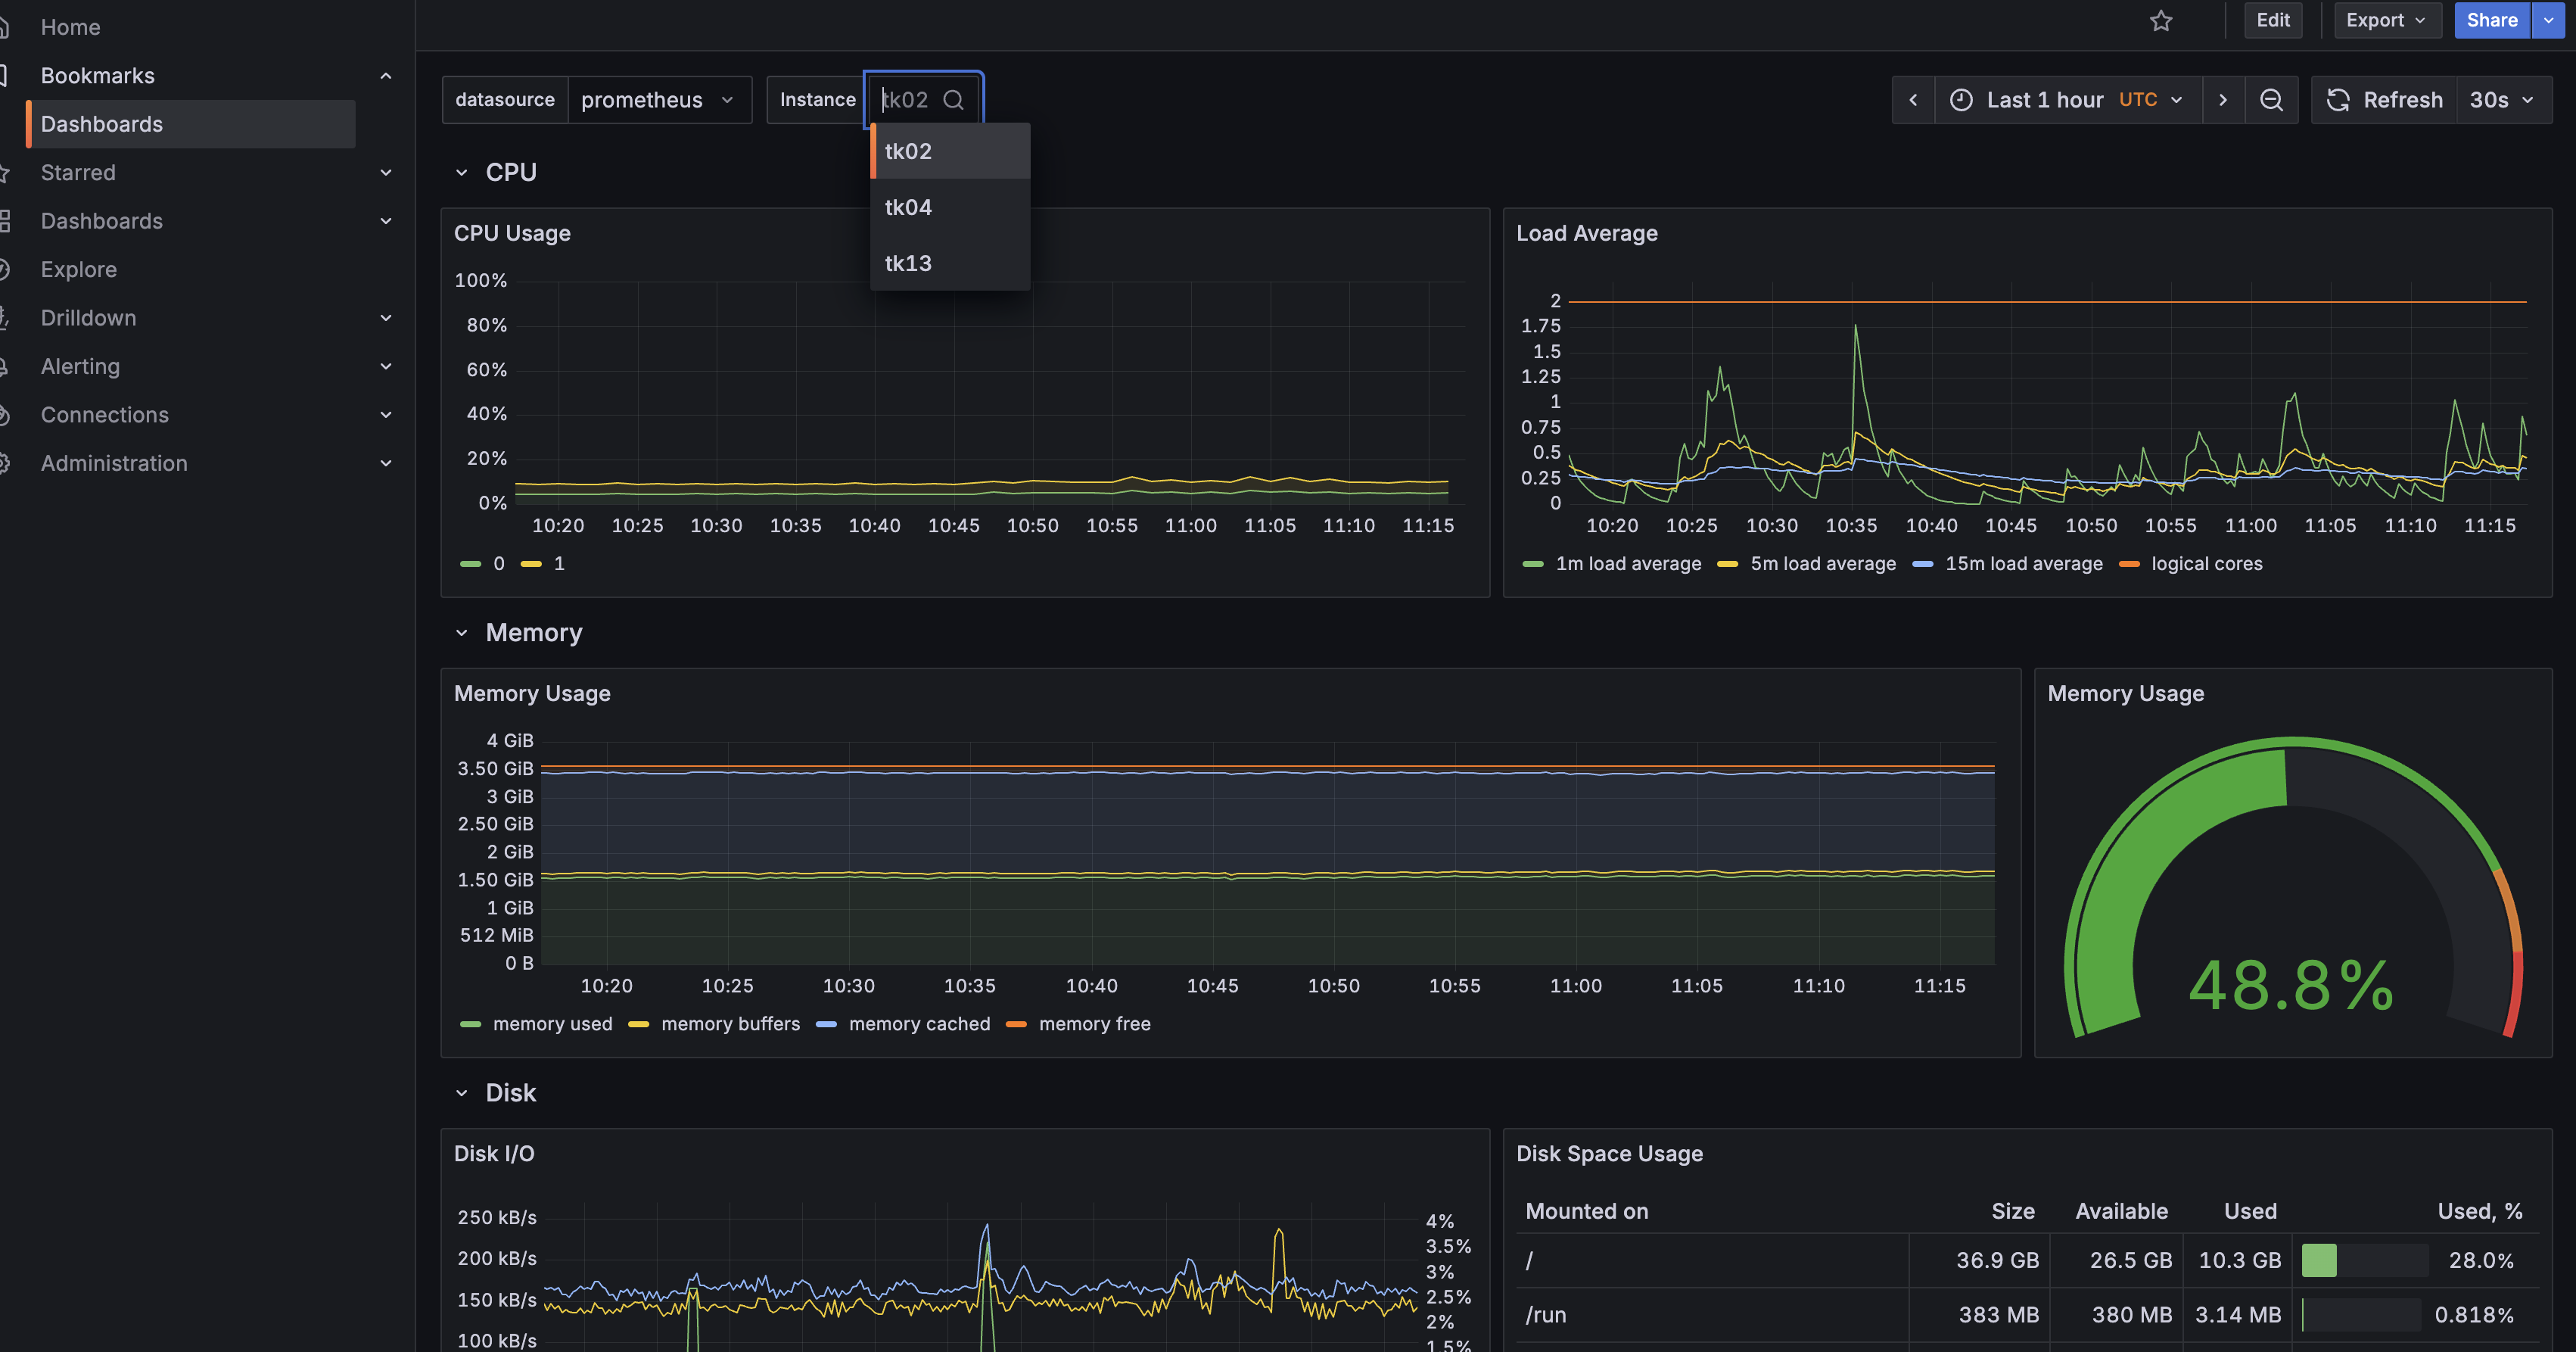Viewport: 2576px width, 1352px height.
Task: Open the Share button dropdown arrow
Action: pyautogui.click(x=2548, y=20)
